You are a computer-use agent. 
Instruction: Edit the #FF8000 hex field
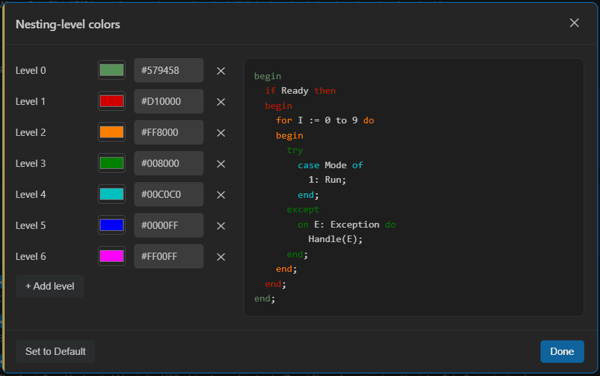169,132
